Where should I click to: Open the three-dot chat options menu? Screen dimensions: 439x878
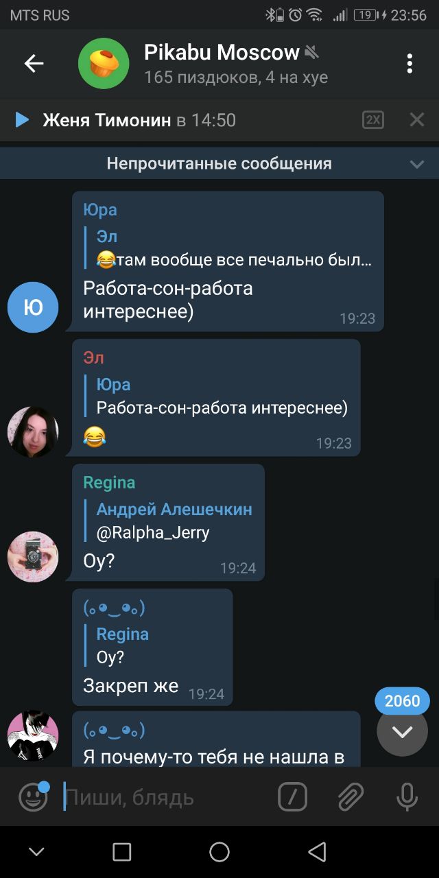click(410, 64)
